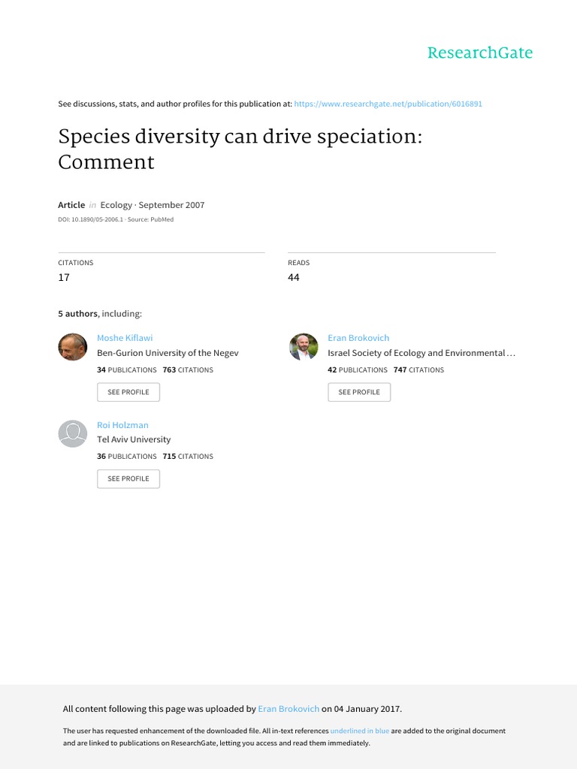Click the DOI 10.1890/05-2006.1 text
Screen dimensions: 577x769
tap(92, 220)
